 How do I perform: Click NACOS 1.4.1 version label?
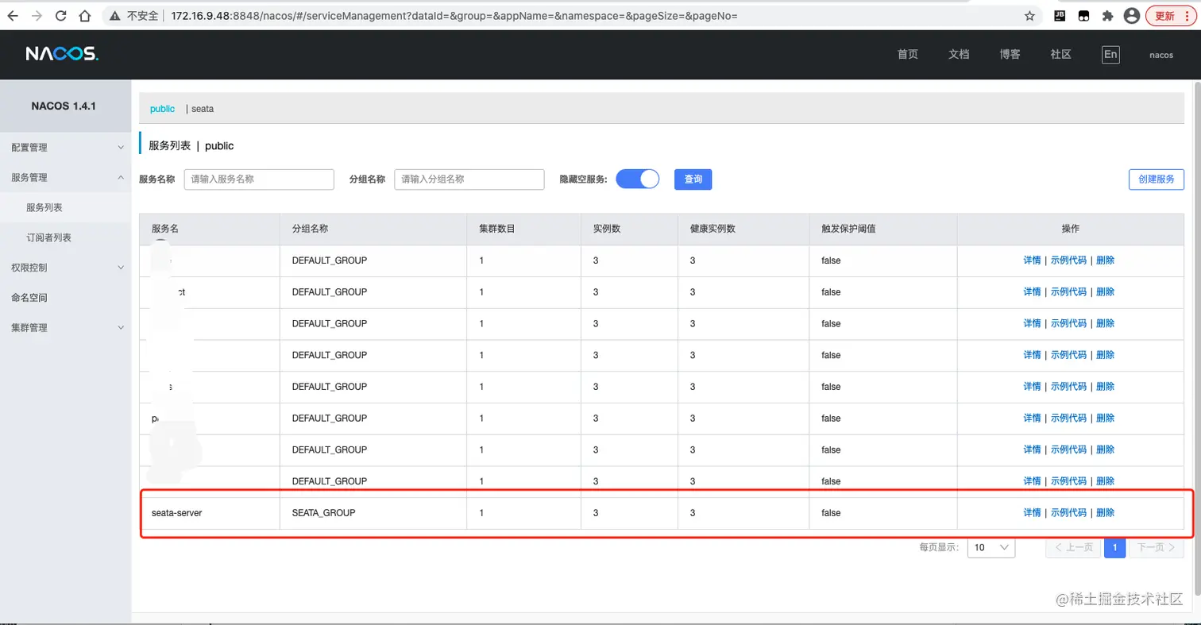tap(64, 106)
